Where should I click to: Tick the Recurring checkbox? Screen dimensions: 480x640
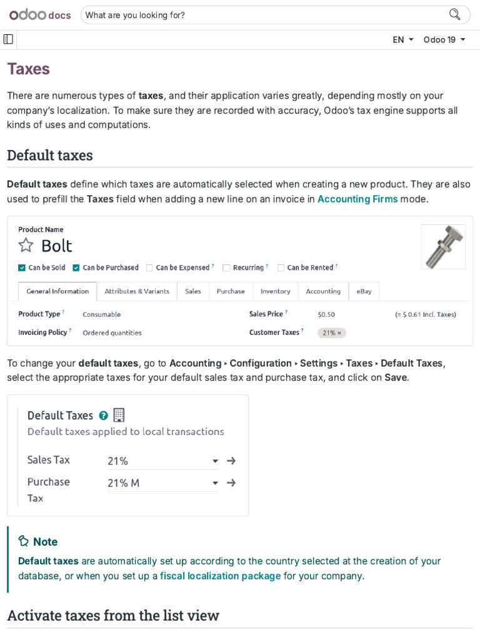point(226,267)
